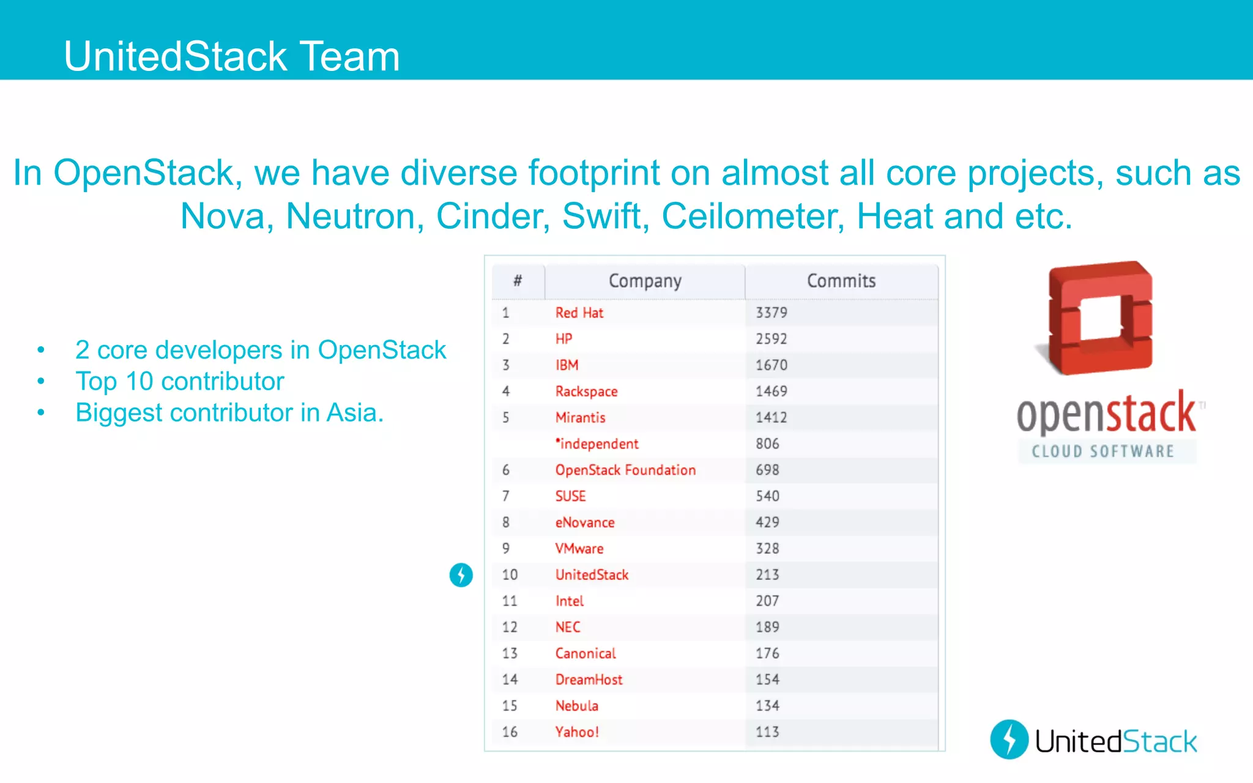The width and height of the screenshot is (1253, 783).
Task: Open the Mirantis company link
Action: click(x=580, y=418)
